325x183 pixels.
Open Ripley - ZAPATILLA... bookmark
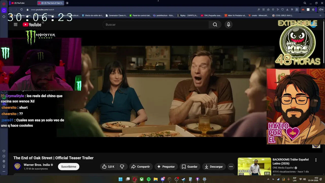(x=187, y=16)
